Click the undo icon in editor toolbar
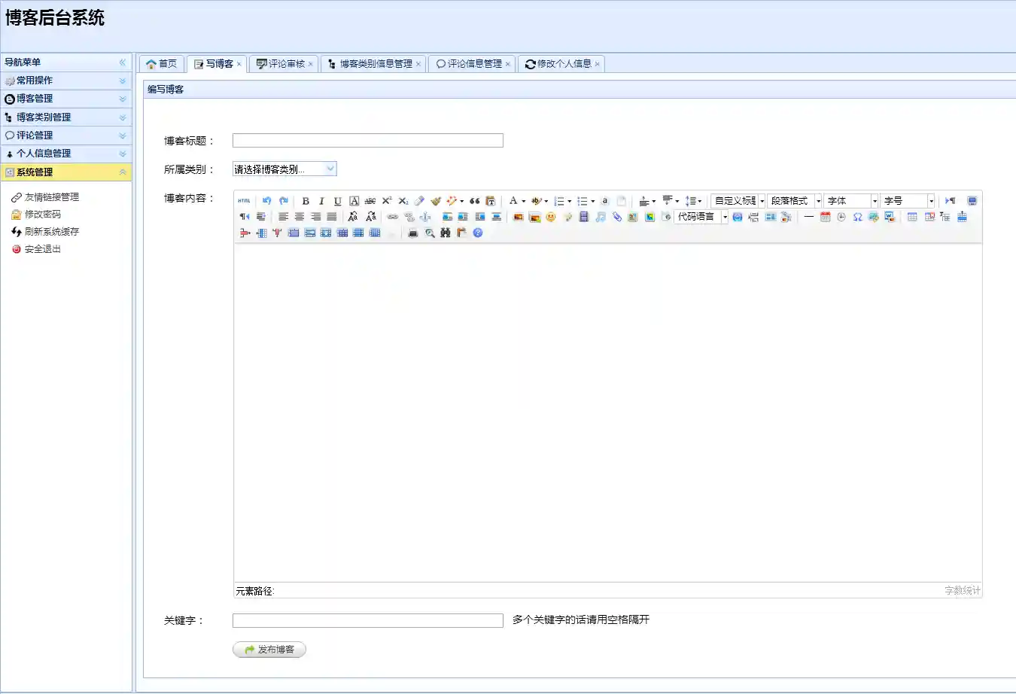The height and width of the screenshot is (694, 1016). pos(266,200)
